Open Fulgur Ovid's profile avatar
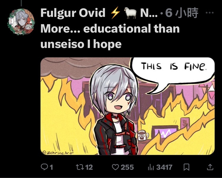 [x=21, y=22]
